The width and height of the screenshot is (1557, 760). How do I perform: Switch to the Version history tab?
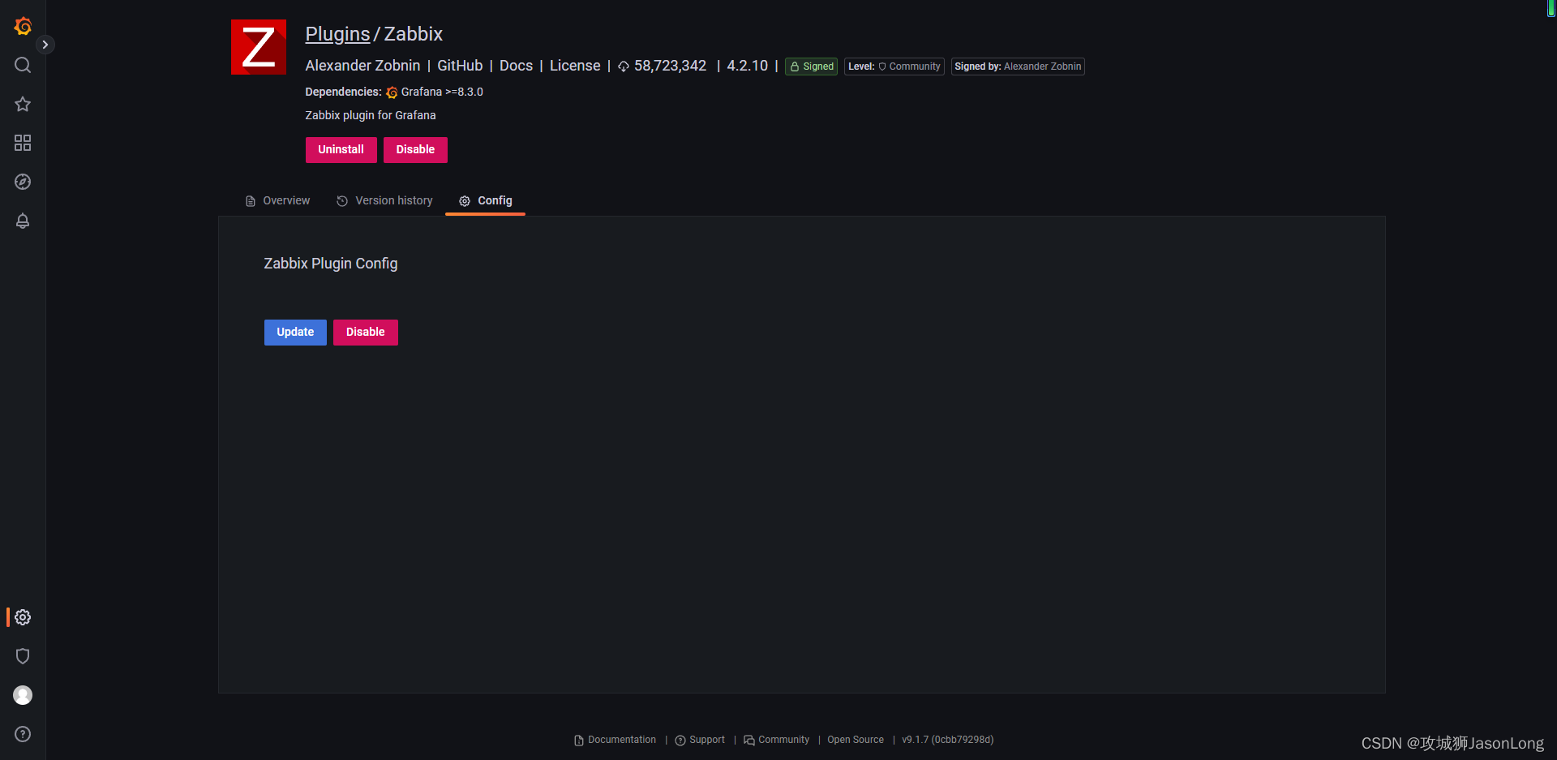[384, 200]
